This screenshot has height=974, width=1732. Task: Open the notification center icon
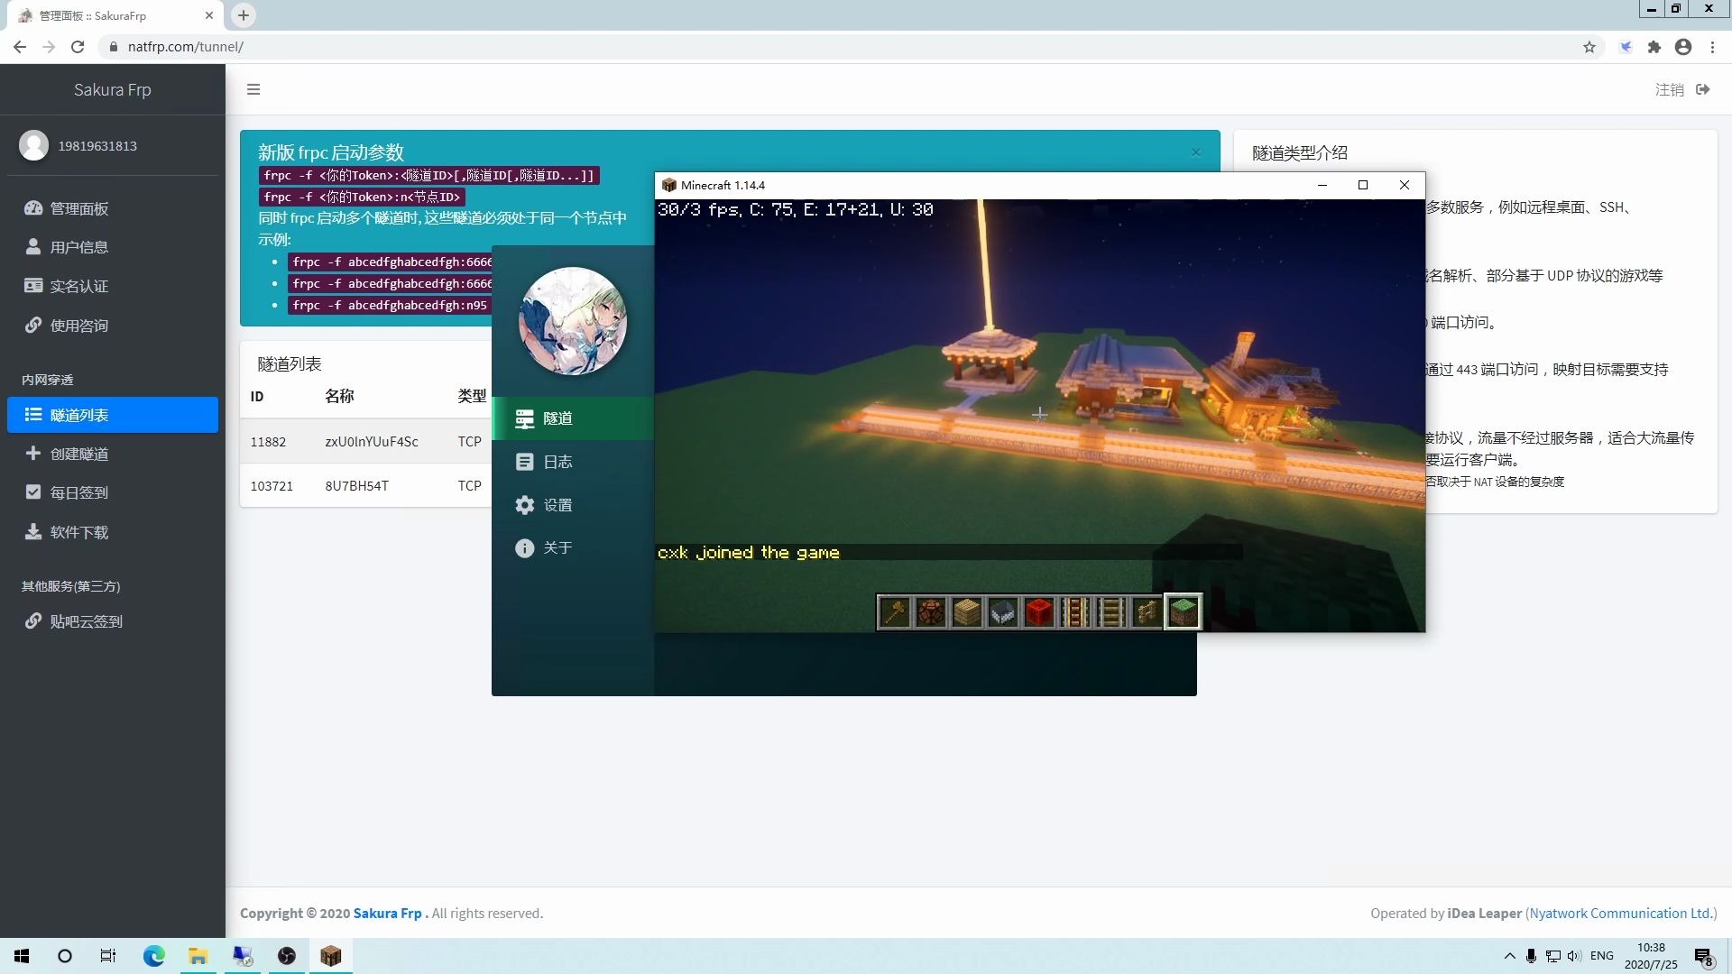(1703, 957)
